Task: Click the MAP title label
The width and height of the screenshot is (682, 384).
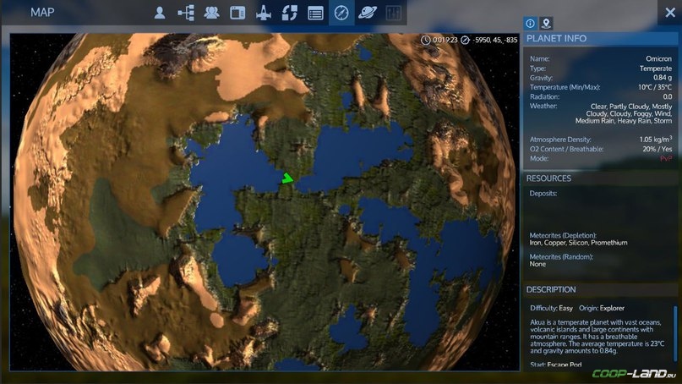Action: coord(42,13)
